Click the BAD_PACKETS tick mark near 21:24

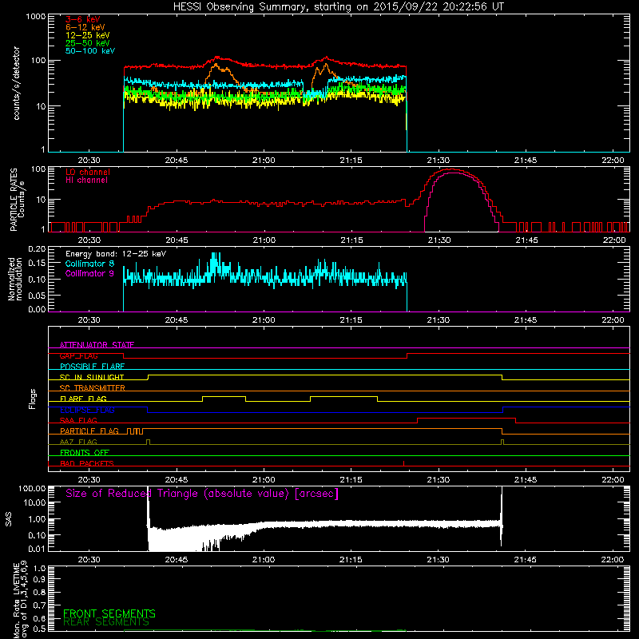(x=403, y=463)
